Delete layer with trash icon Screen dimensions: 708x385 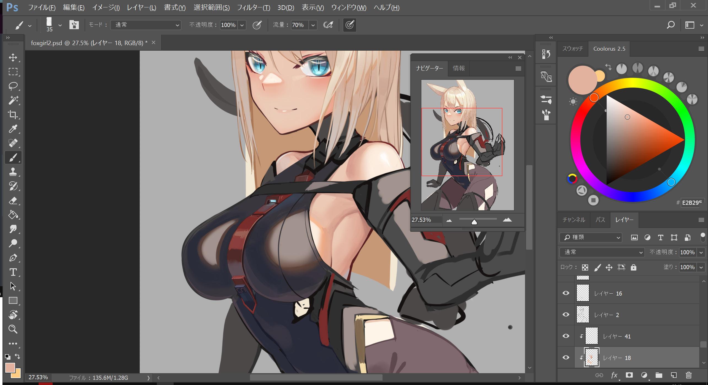689,375
